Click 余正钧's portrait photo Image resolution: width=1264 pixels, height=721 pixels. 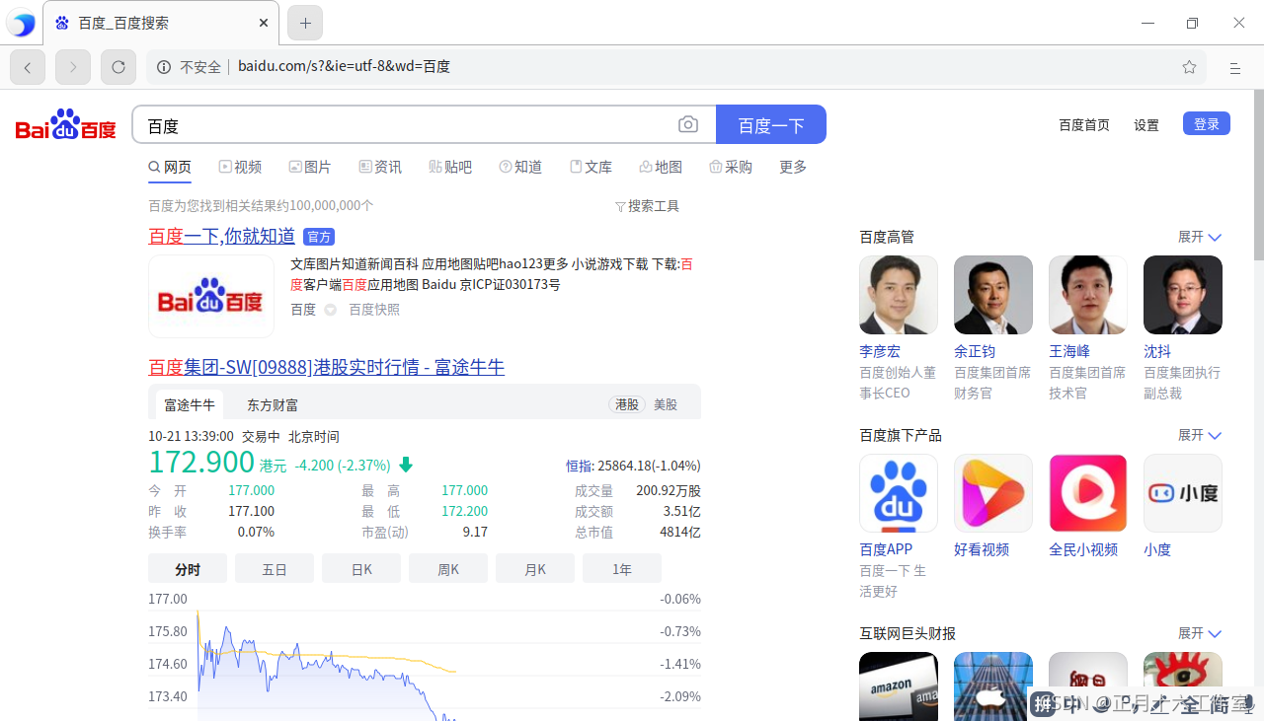[x=993, y=295]
